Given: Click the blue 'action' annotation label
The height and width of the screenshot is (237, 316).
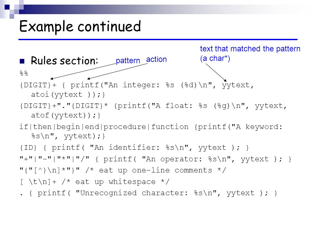Looking at the screenshot, I should click(156, 60).
